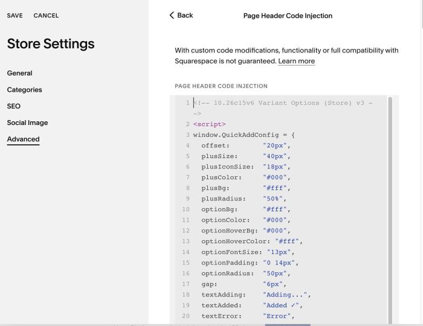The width and height of the screenshot is (423, 326).
Task: Click the plusColor value "#000"
Action: 274,177
